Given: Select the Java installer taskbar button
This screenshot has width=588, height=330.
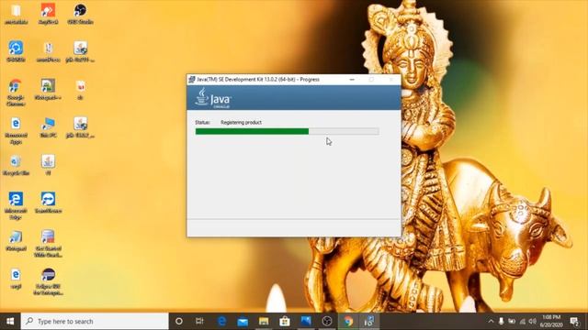Looking at the screenshot, I should (369, 321).
